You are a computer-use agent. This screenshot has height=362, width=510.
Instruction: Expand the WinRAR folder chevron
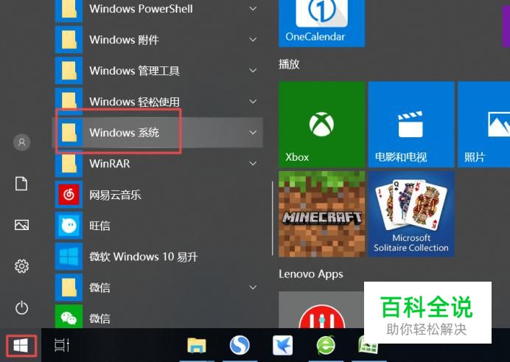tap(253, 163)
